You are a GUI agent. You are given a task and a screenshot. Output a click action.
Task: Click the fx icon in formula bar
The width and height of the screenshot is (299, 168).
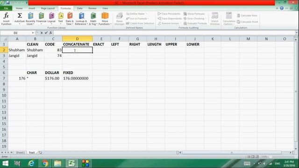point(50,33)
